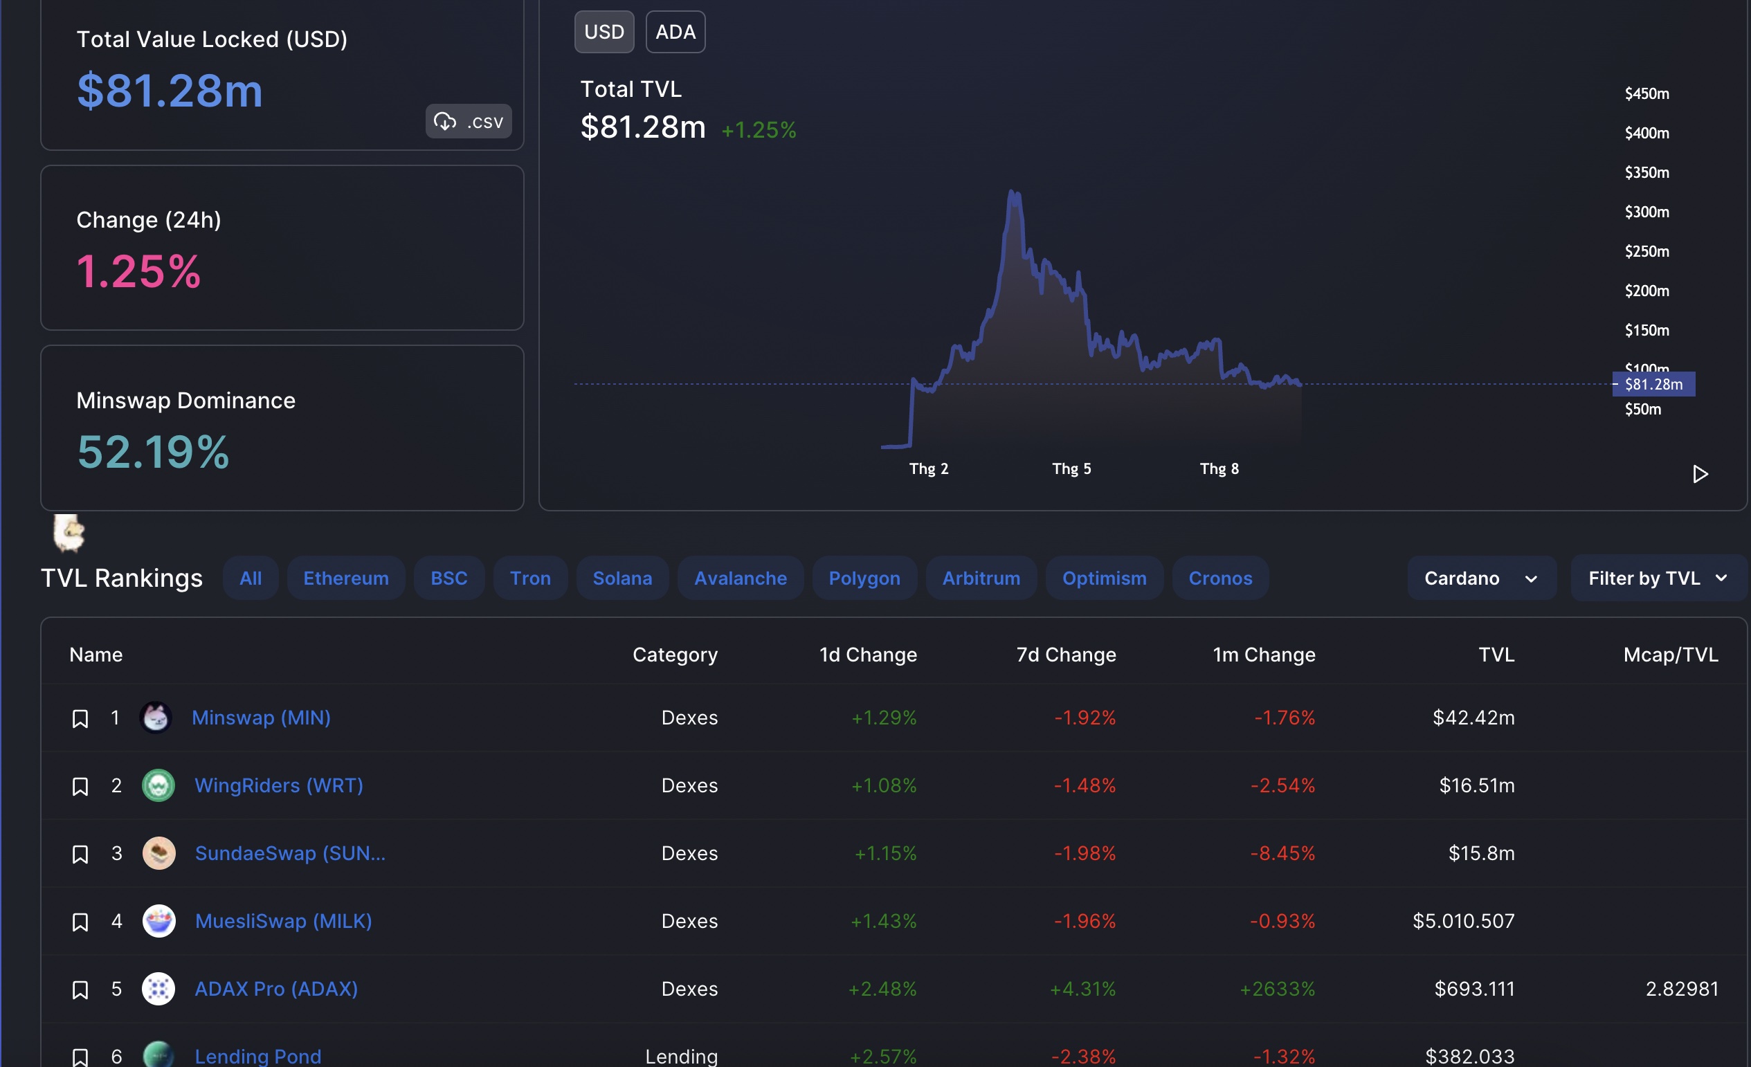Bookmark Minswap (MIN) row

80,718
